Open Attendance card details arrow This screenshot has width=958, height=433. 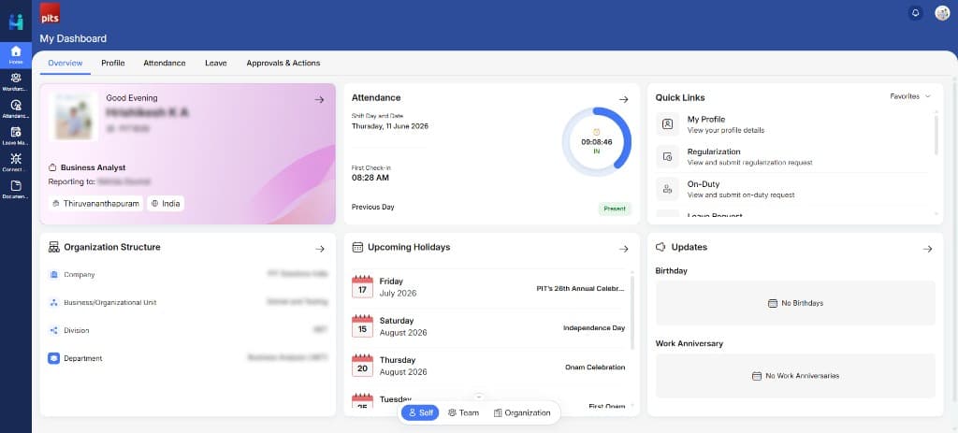(x=623, y=99)
